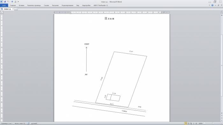The image size is (223, 125).
Task: Minimize the document window in ribbon corner
Action: tap(216, 5)
